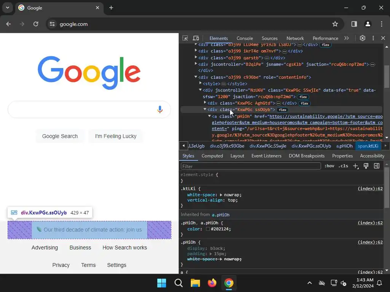This screenshot has width=390, height=292.
Task: Open the DOM Breakpoints tab
Action: [x=307, y=156]
